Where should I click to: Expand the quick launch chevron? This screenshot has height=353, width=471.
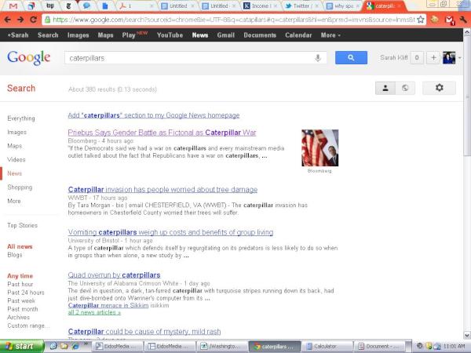(x=86, y=344)
